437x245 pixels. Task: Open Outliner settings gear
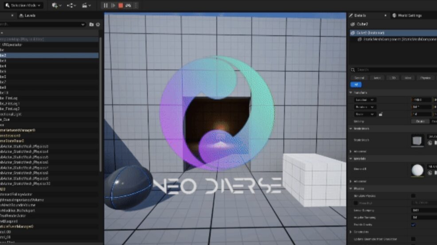click(x=98, y=25)
